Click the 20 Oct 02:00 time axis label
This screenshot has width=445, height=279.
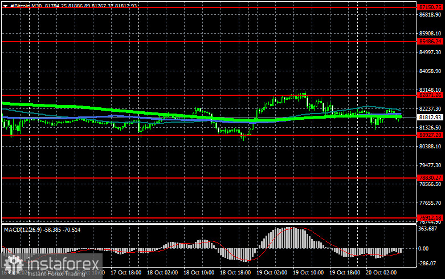381,273
